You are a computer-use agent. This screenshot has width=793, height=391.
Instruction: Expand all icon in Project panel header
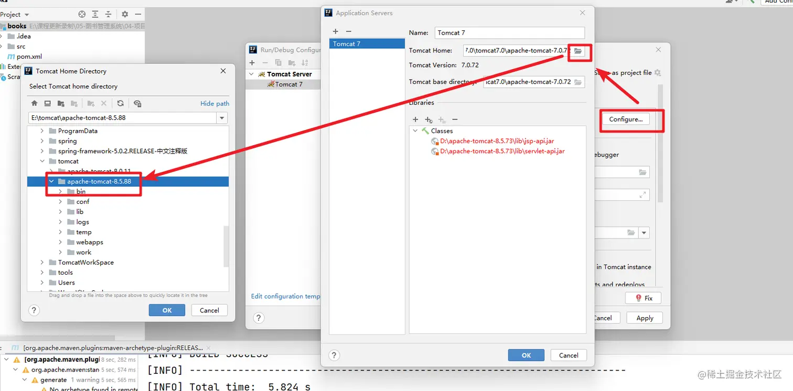[95, 14]
